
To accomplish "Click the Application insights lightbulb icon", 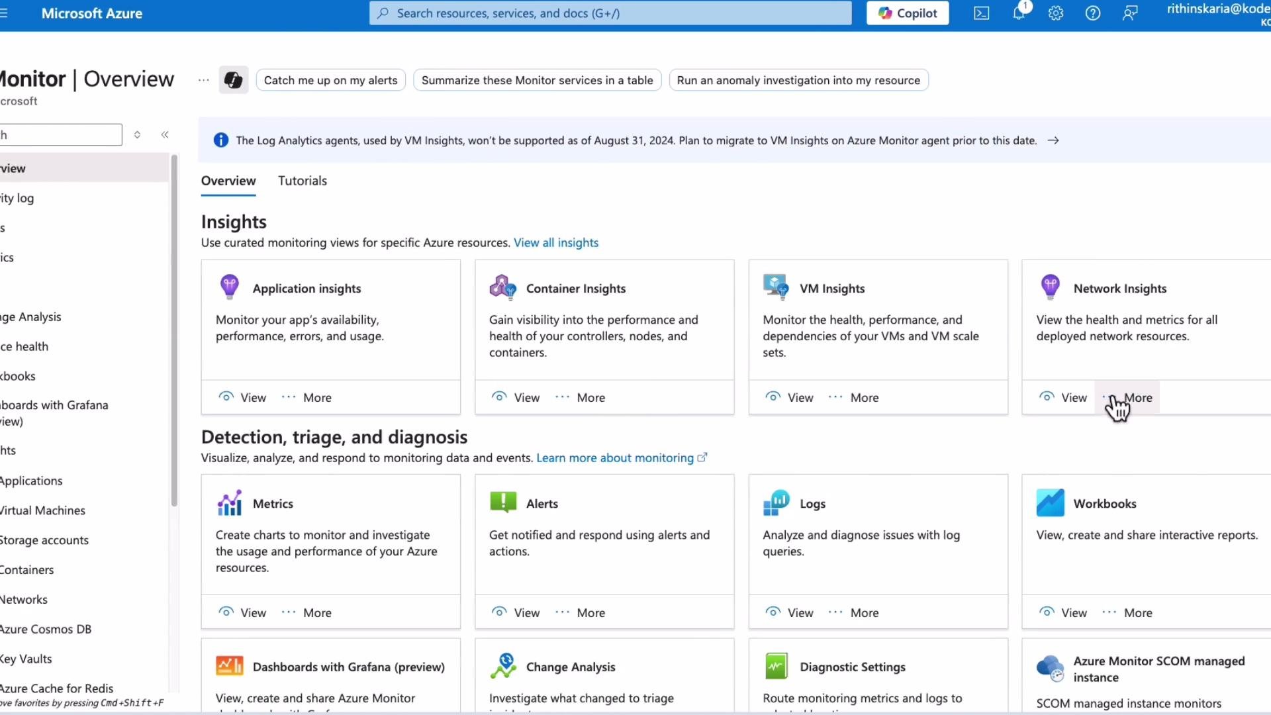I will pyautogui.click(x=230, y=287).
